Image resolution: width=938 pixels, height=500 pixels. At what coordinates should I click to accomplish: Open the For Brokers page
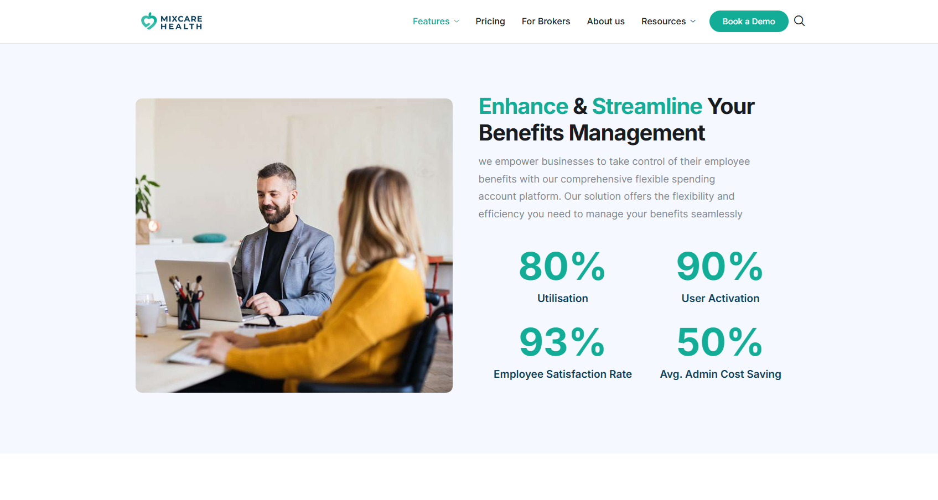point(546,22)
